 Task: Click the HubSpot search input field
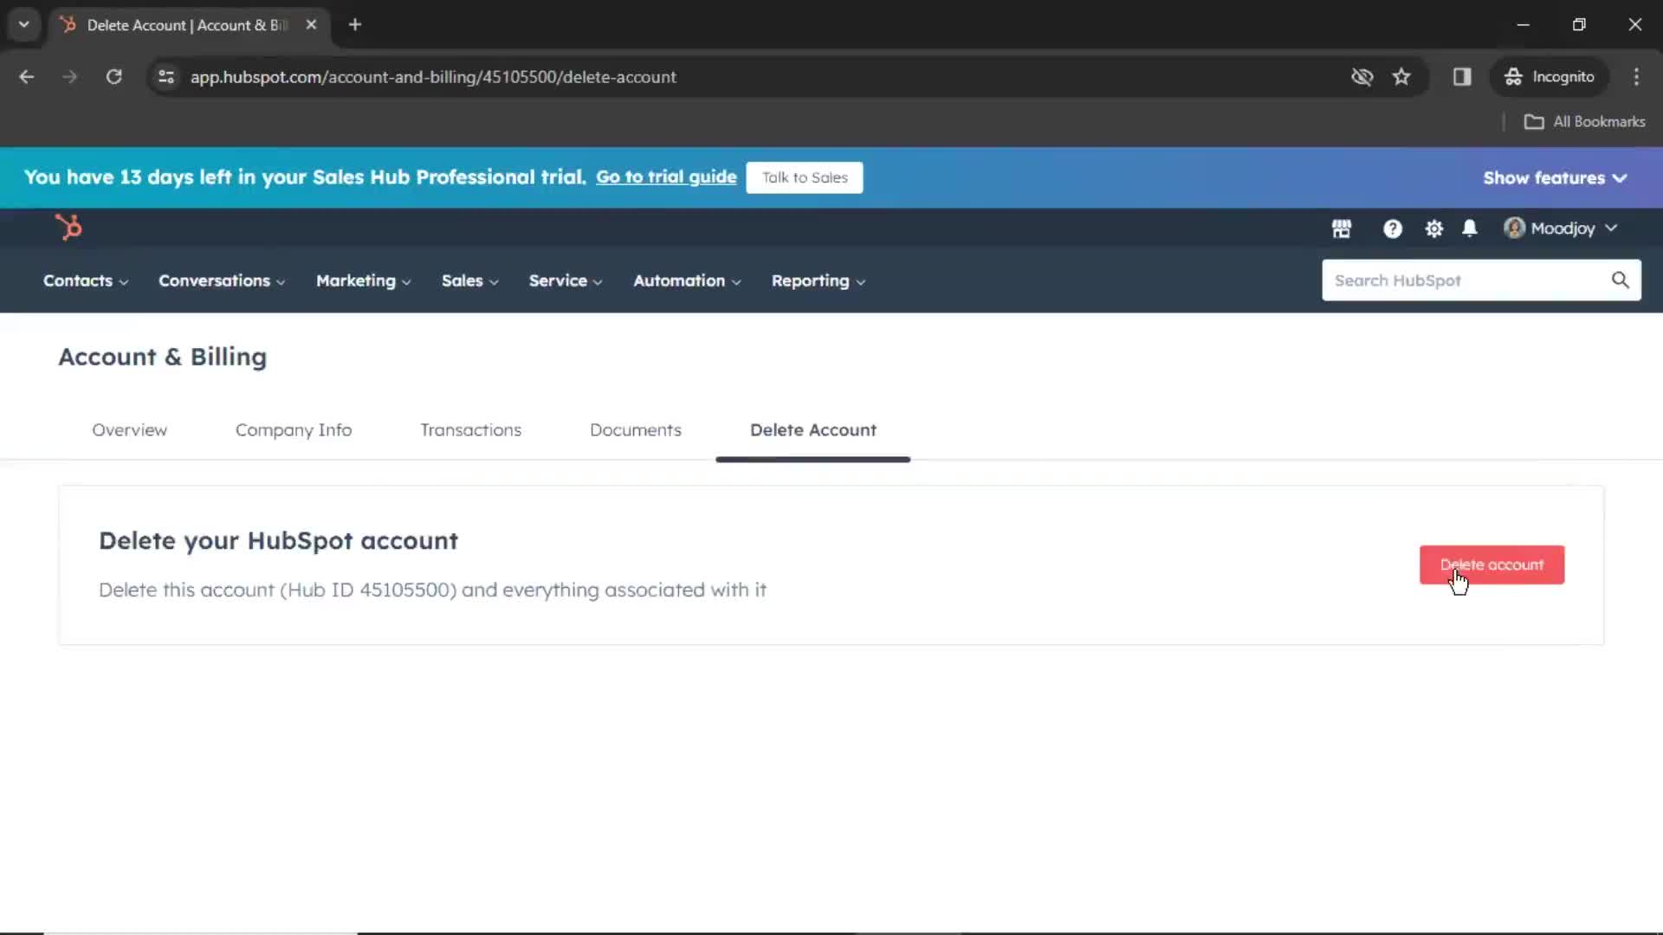coord(1468,280)
